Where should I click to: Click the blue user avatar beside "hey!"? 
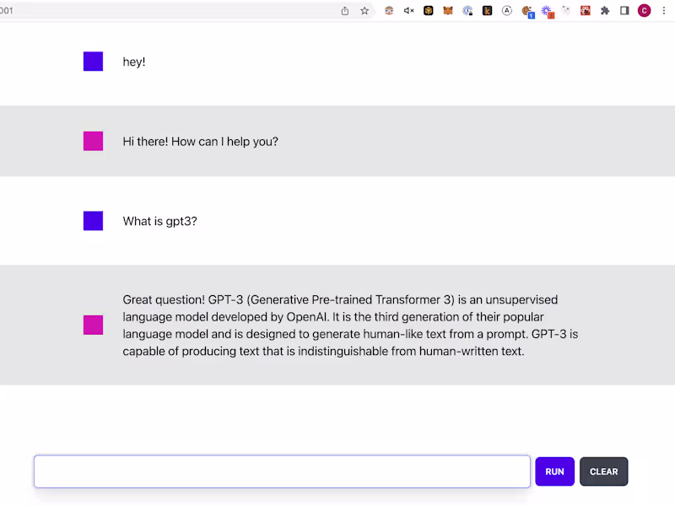click(x=93, y=62)
